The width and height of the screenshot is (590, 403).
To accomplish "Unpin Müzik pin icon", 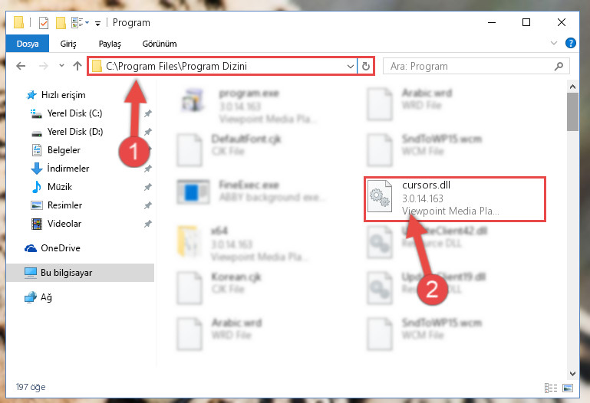I will point(148,187).
